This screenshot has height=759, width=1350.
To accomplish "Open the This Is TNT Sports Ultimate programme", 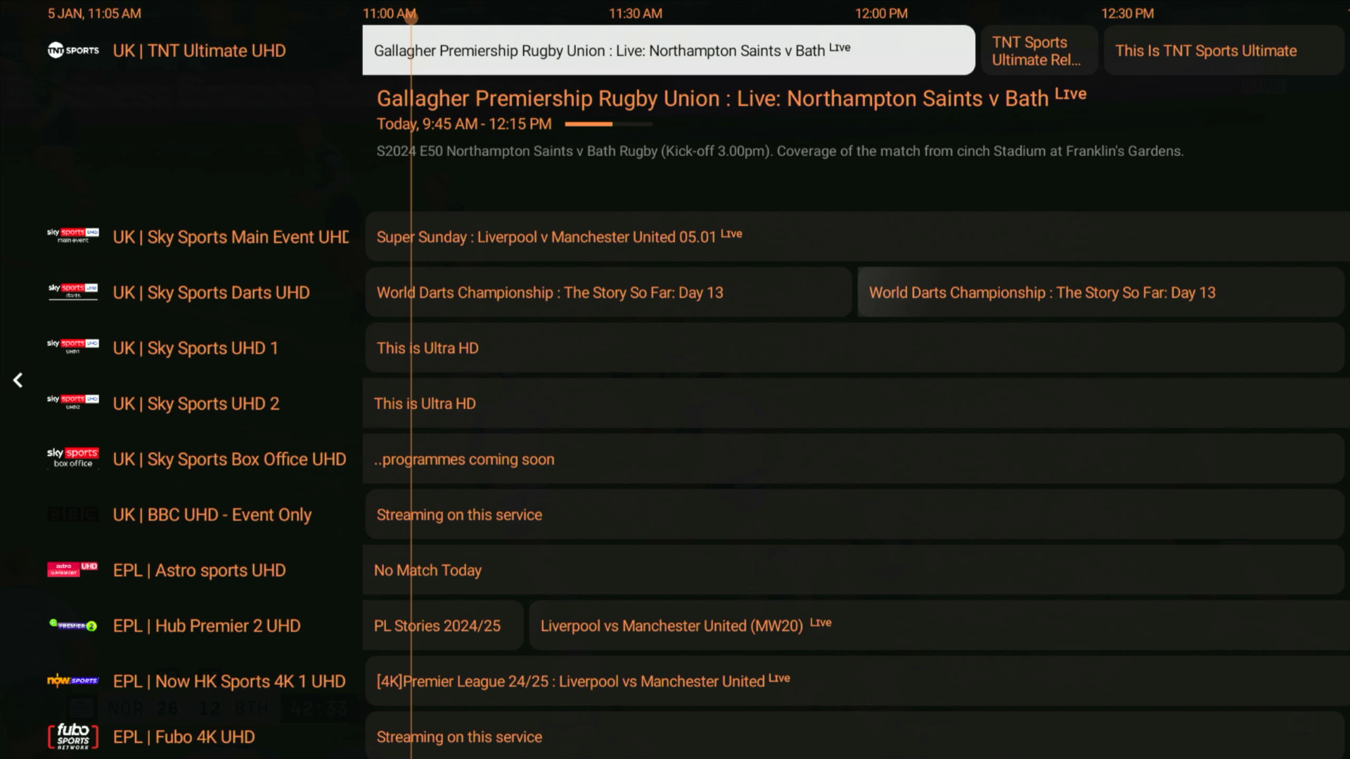I will [x=1205, y=51].
